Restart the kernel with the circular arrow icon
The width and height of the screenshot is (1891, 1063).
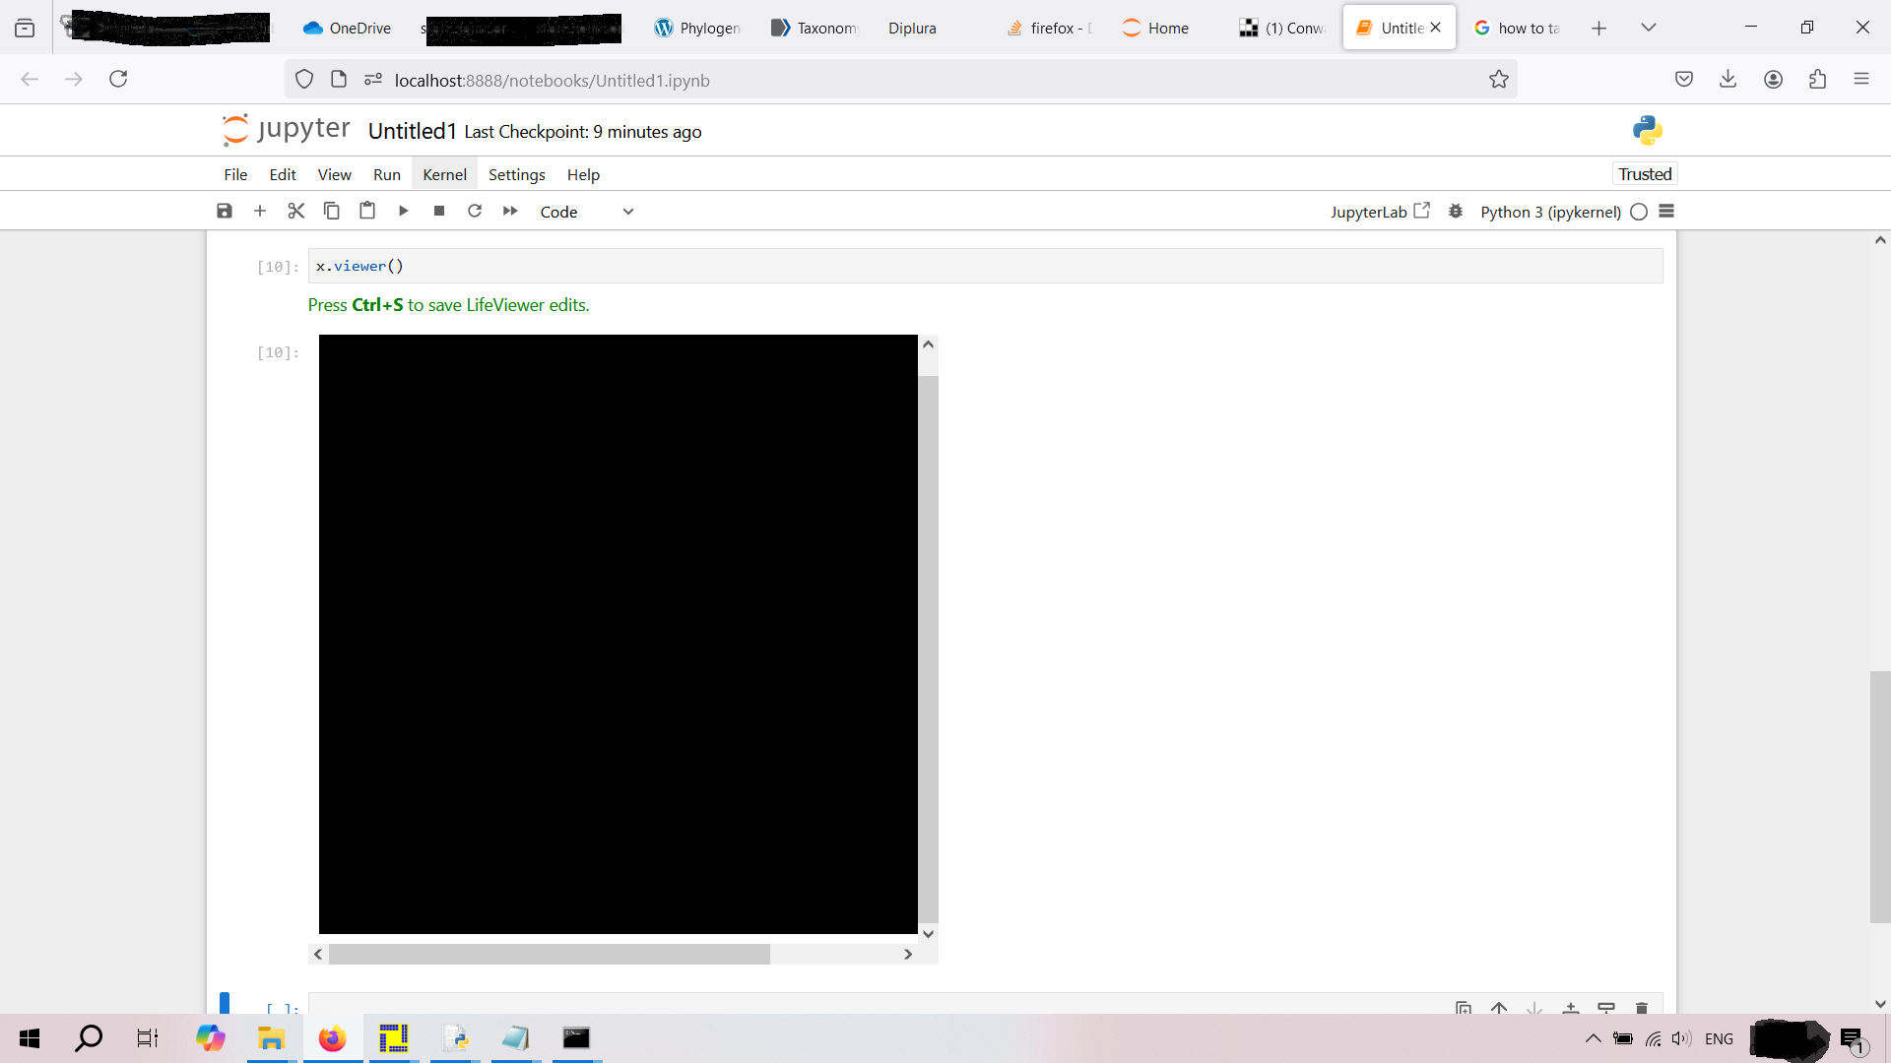tap(475, 211)
